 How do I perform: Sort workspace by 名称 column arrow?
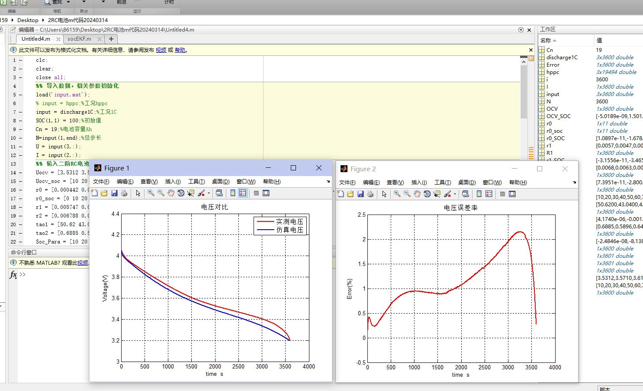click(x=554, y=40)
